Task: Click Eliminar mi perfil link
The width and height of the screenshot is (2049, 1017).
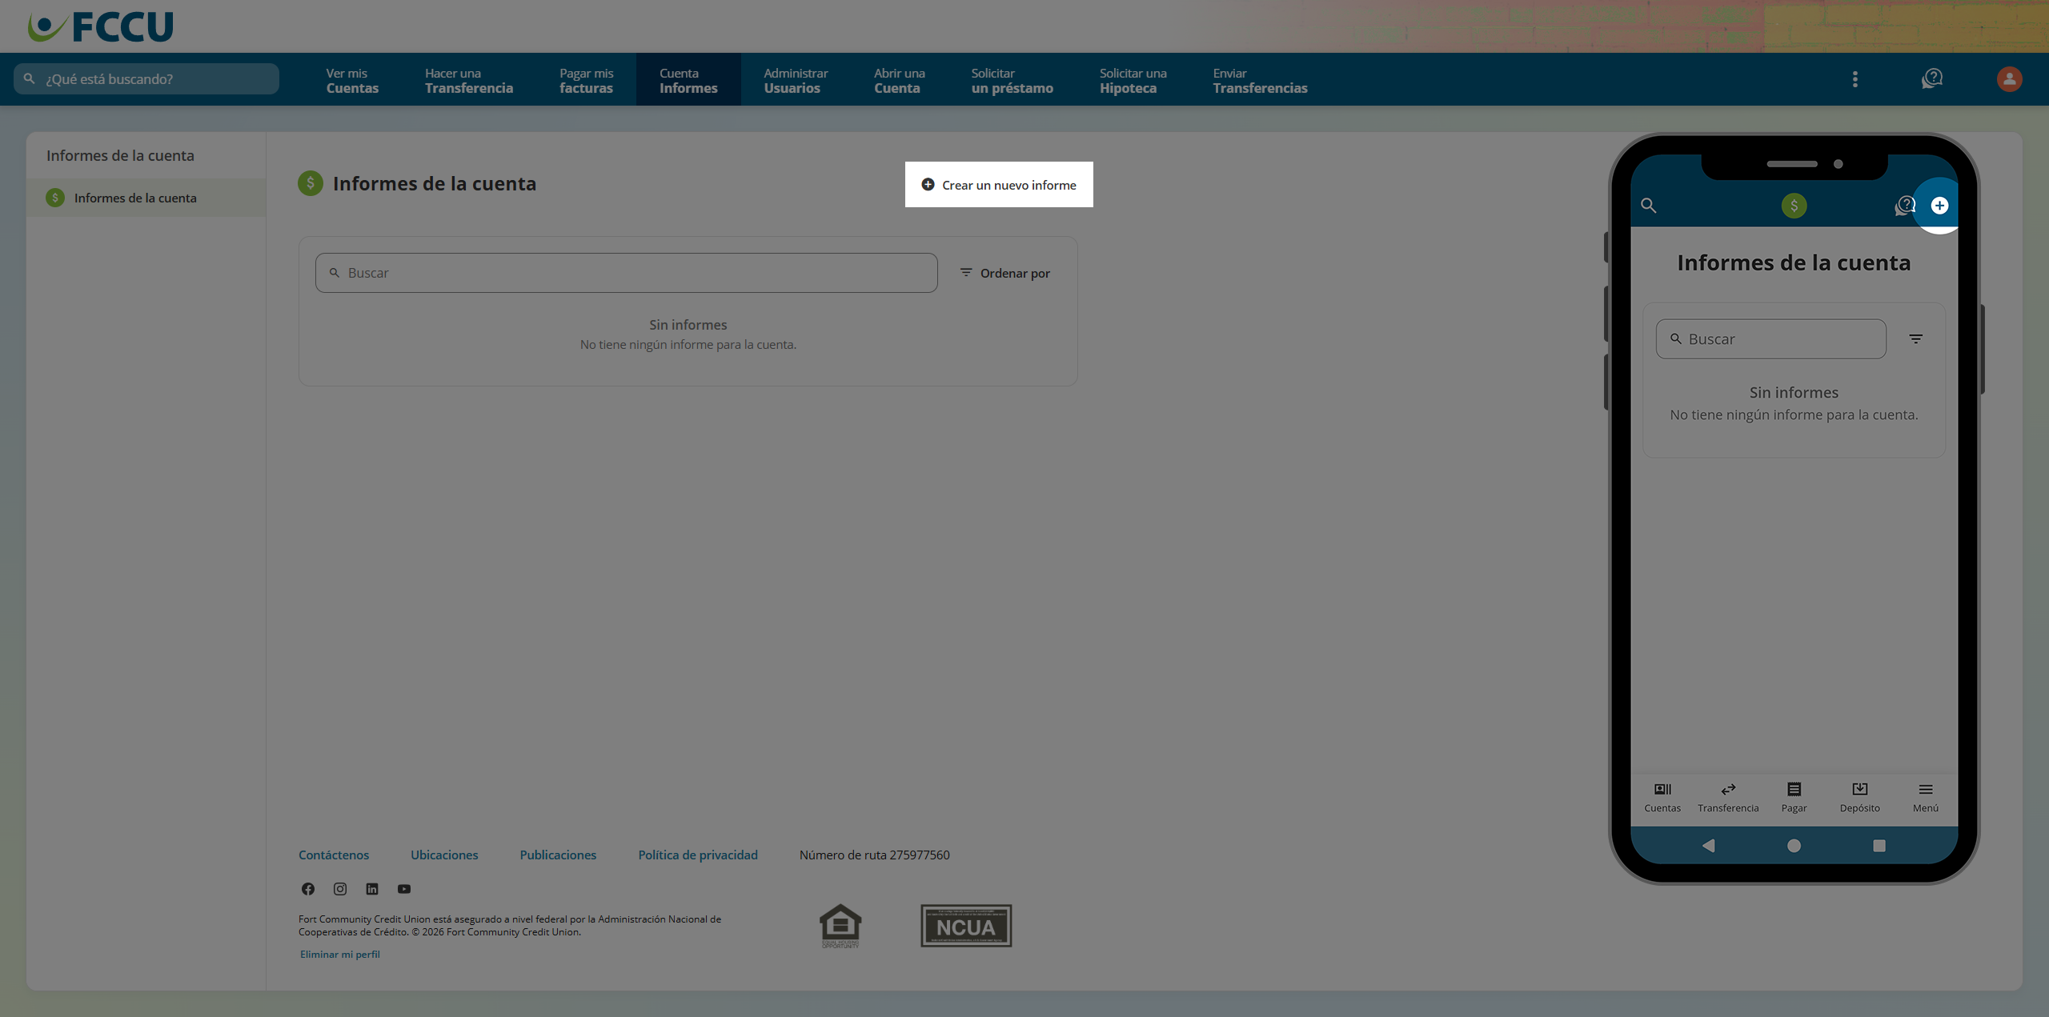Action: 340,954
